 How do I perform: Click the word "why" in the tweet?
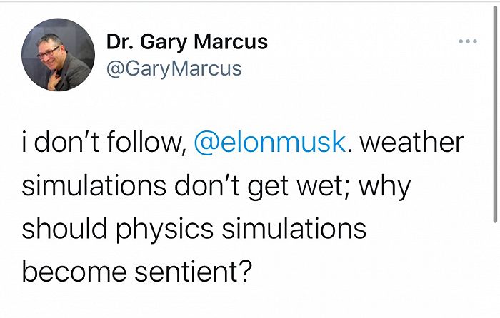point(385,187)
